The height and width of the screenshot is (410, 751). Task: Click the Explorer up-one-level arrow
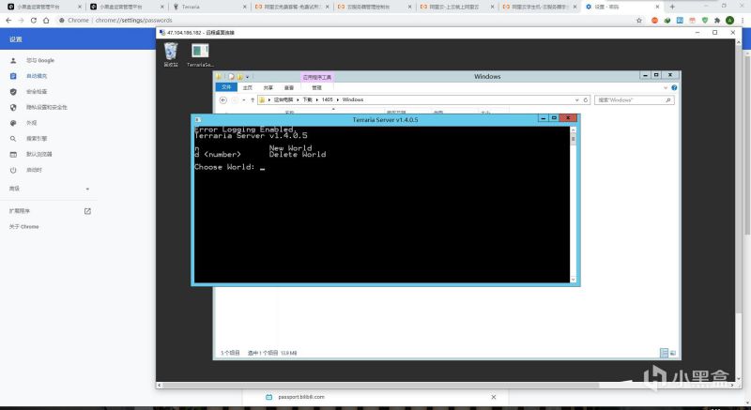[253, 100]
